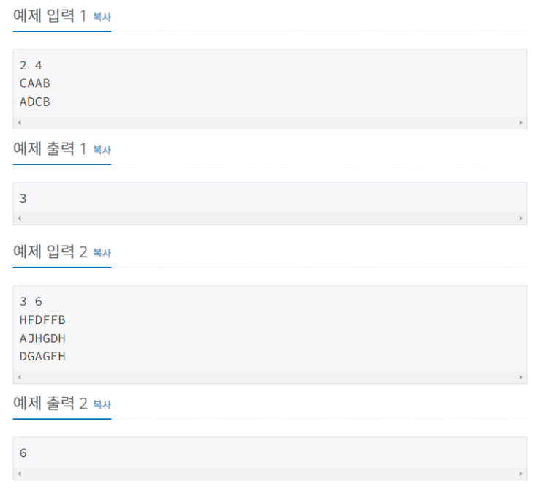Click horizontal scrollbar track of 예제 입력 2

tap(270, 377)
